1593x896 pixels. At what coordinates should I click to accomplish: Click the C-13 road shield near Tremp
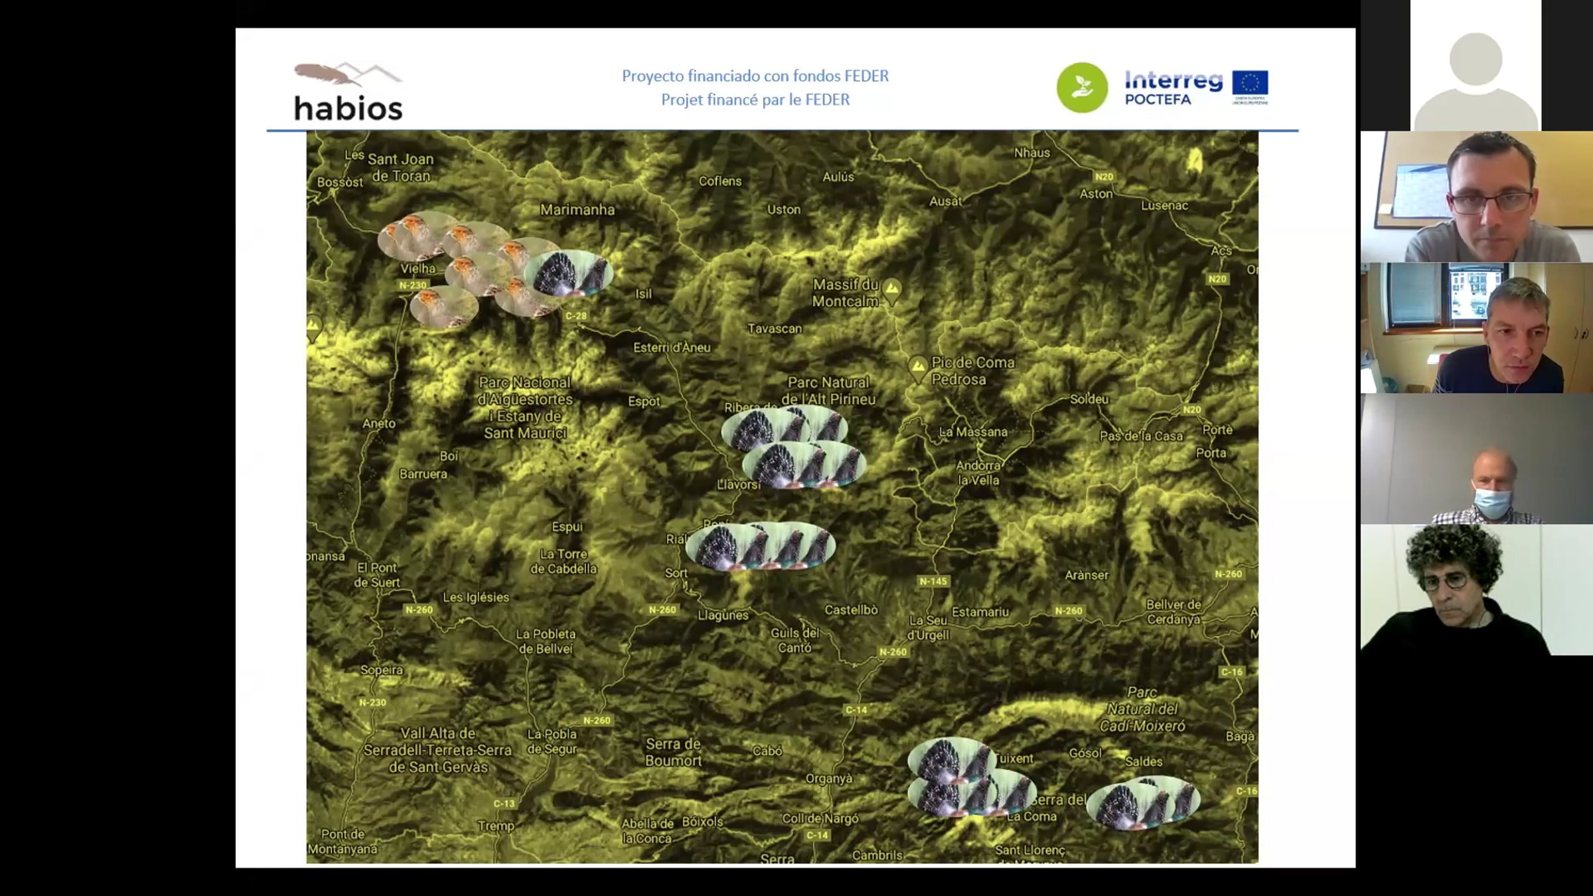coord(504,804)
